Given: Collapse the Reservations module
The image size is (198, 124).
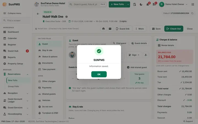Looking at the screenshot, I should click(x=16, y=74).
